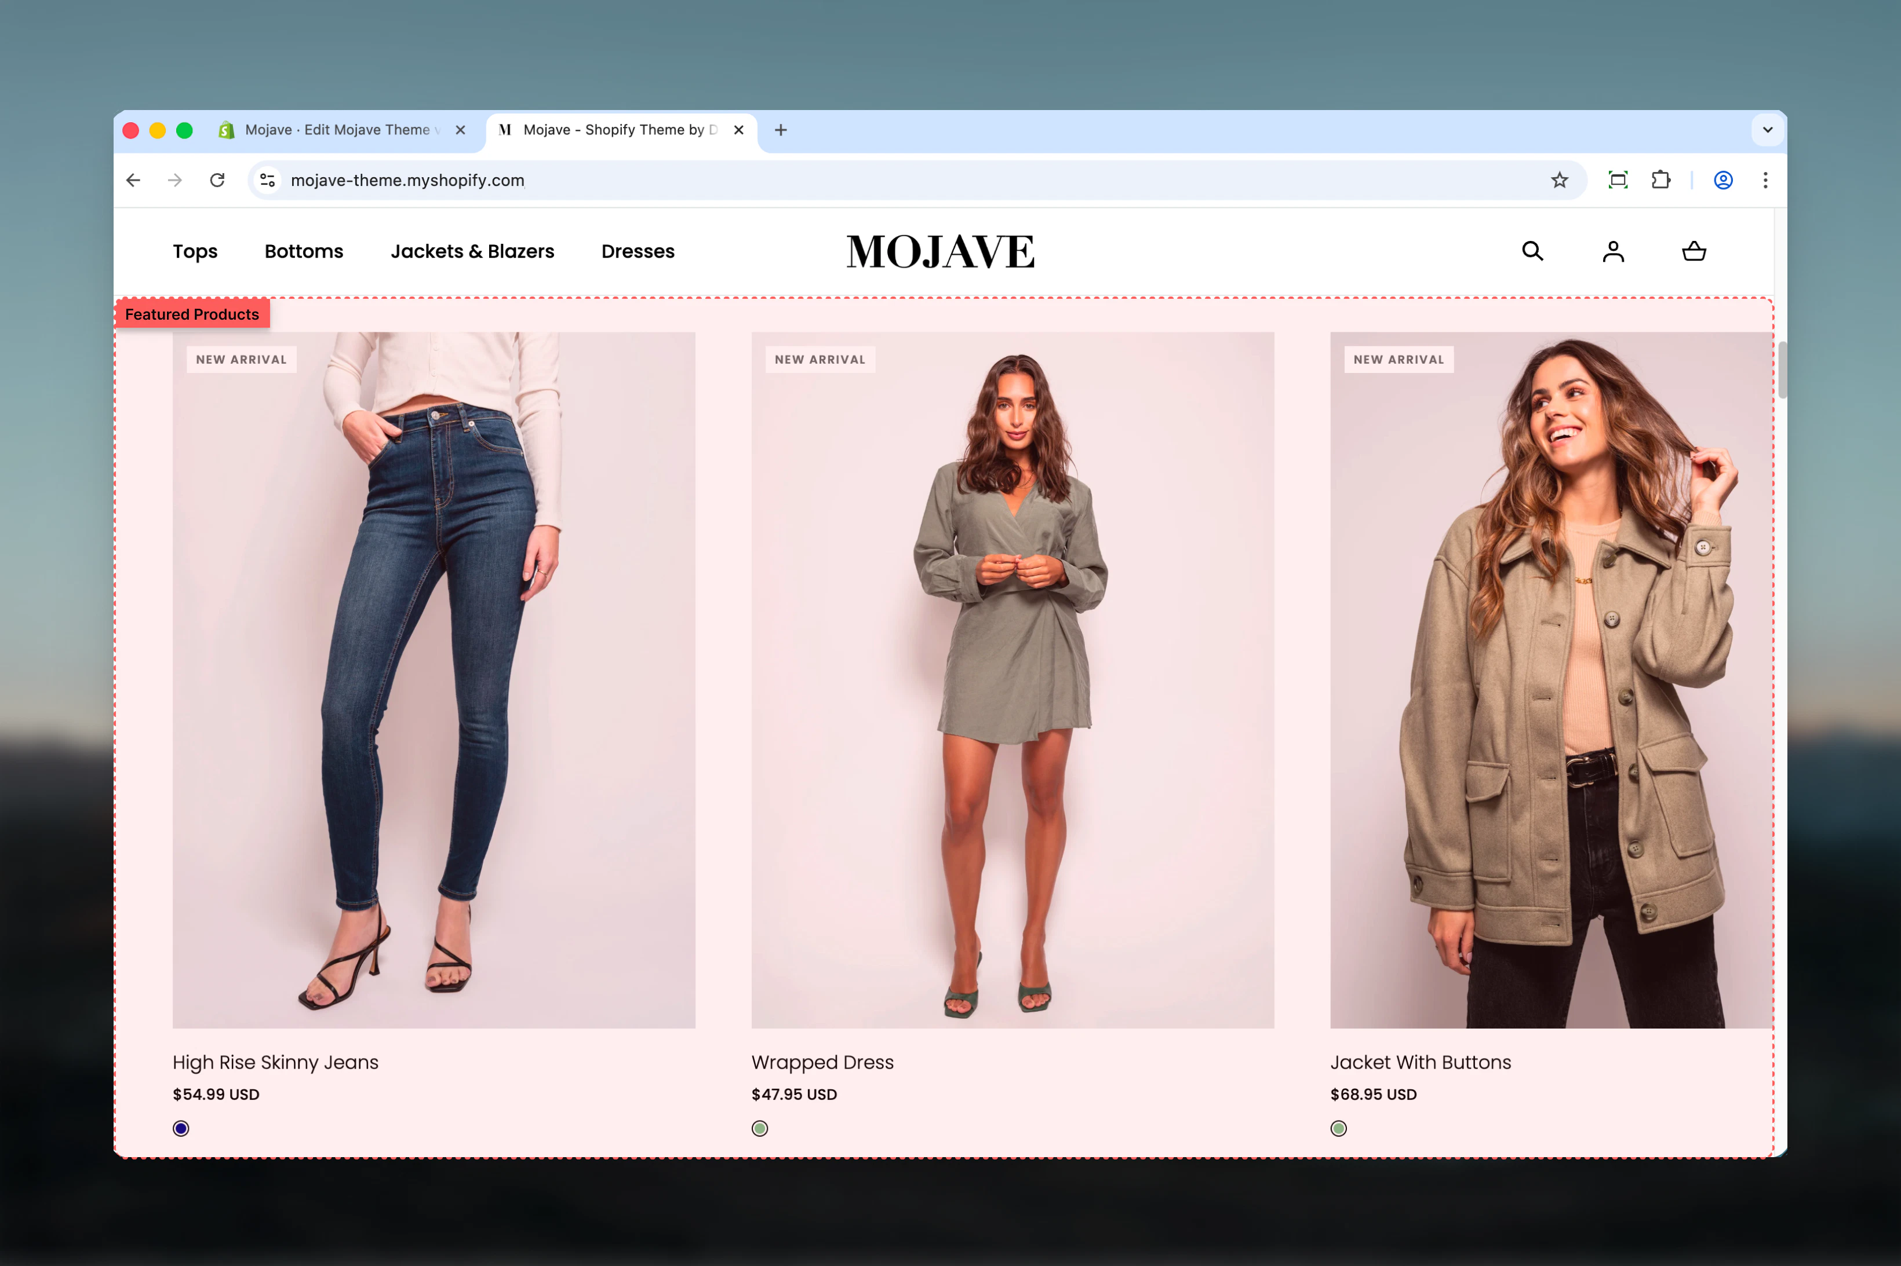Viewport: 1901px width, 1266px height.
Task: Click the New Arrival badge on the jeans
Action: pyautogui.click(x=242, y=359)
